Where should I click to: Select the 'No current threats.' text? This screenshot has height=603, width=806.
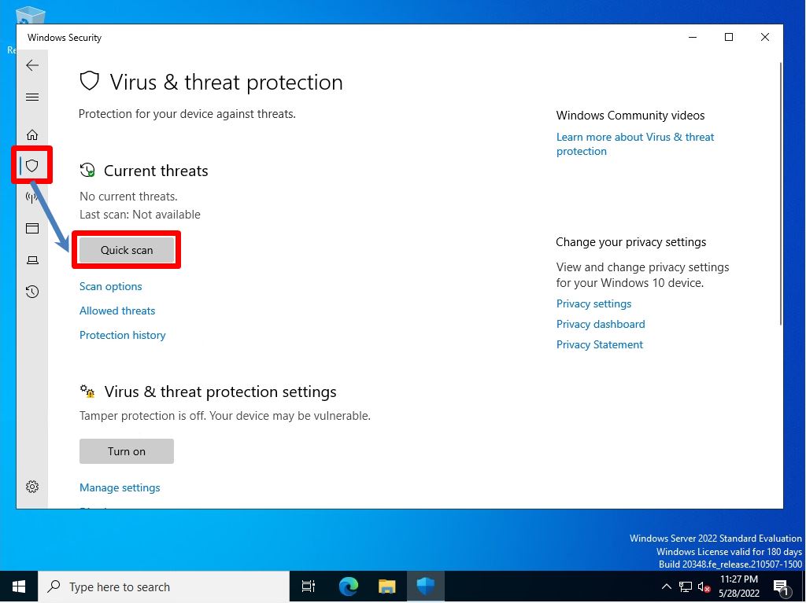click(128, 197)
